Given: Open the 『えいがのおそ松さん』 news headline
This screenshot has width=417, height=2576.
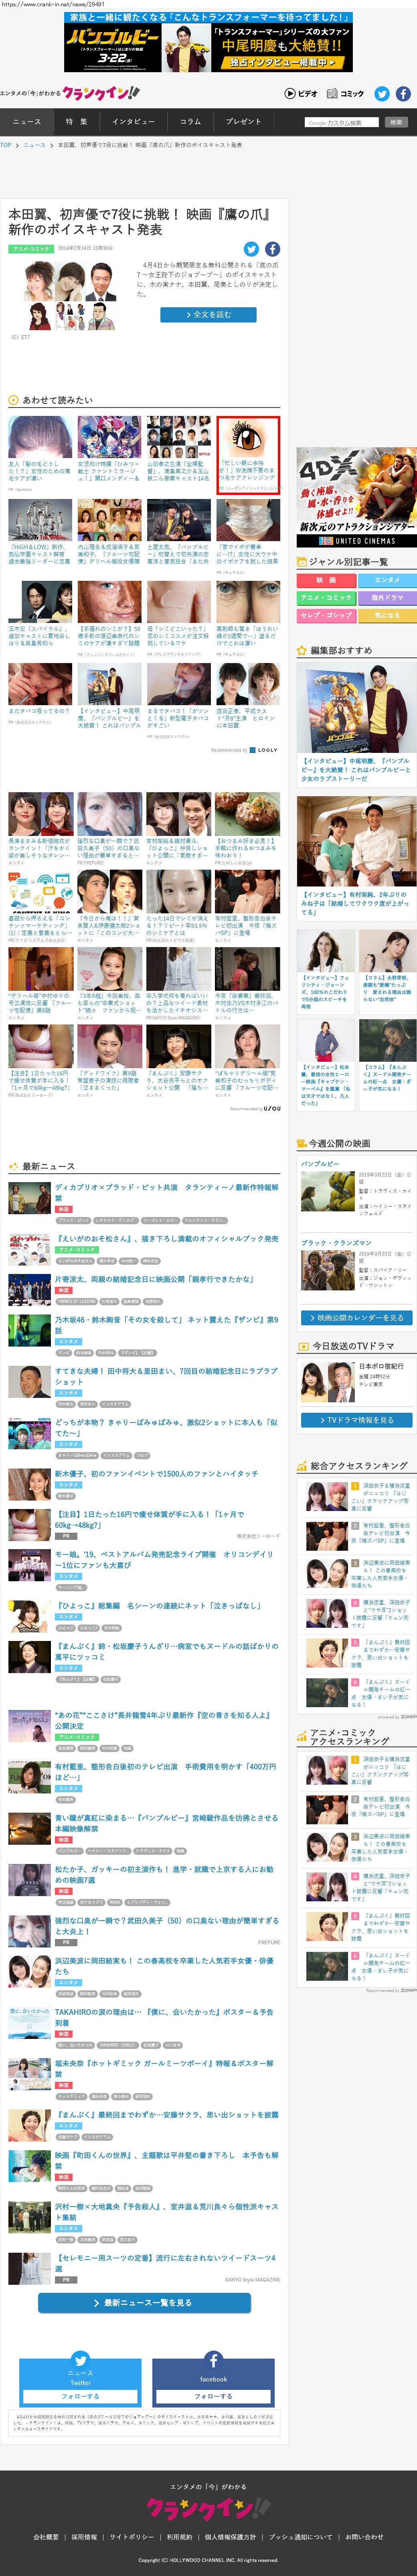Looking at the screenshot, I should (166, 1239).
